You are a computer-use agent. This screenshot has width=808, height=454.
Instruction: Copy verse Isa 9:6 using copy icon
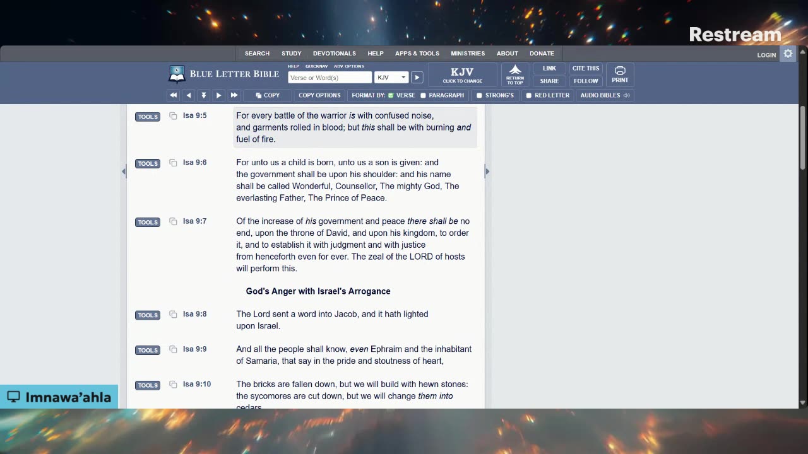coord(173,163)
